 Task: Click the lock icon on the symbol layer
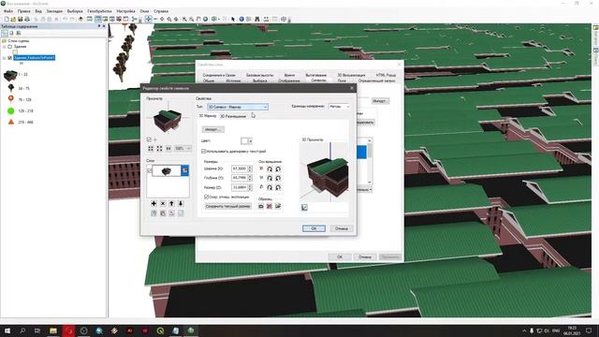point(185,170)
